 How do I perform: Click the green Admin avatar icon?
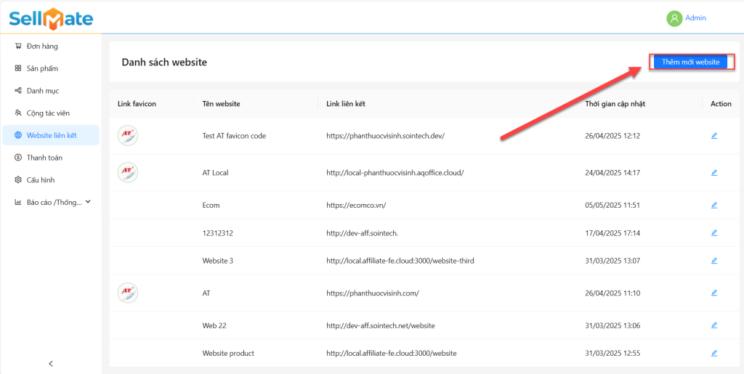pos(674,18)
